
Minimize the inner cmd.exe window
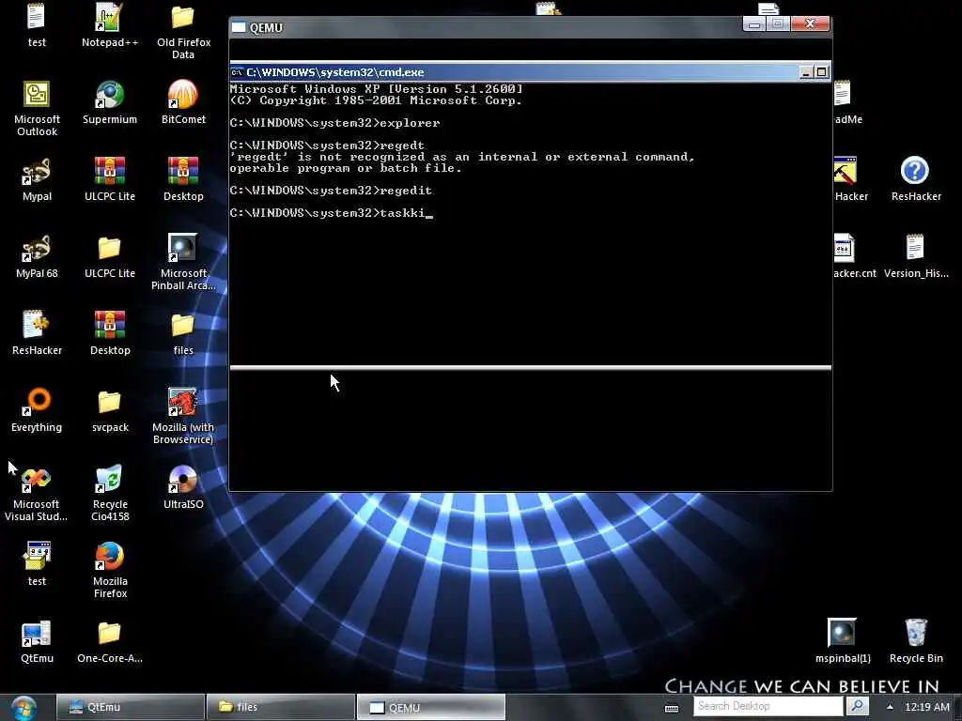click(806, 72)
